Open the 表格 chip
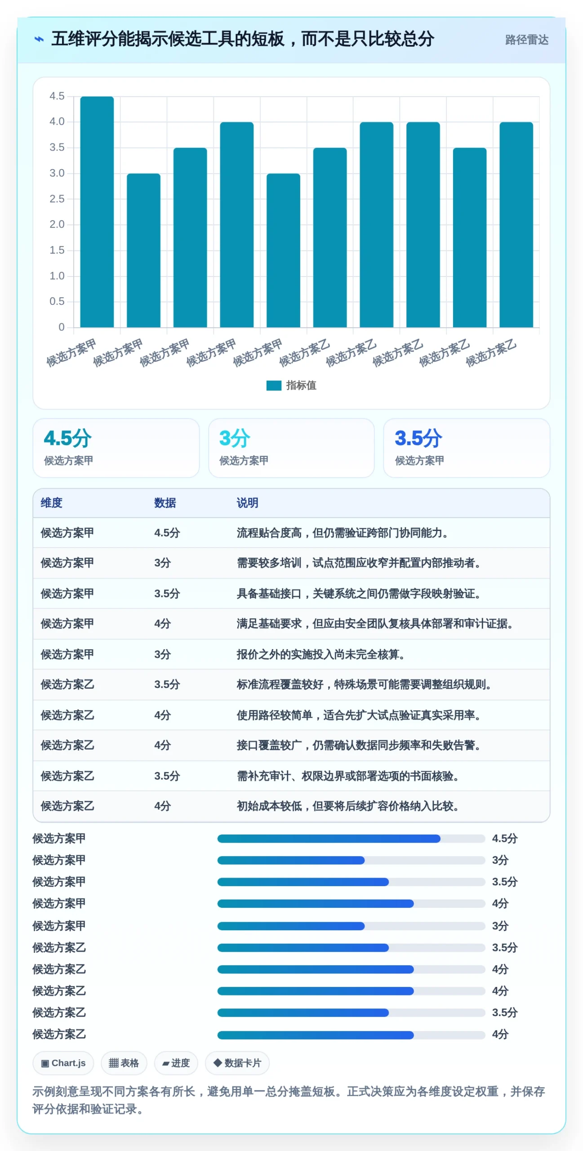 point(124,1063)
